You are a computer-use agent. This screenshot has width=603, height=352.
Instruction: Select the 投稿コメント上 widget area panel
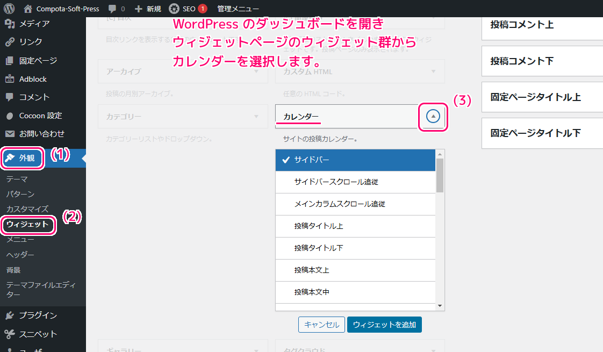542,25
